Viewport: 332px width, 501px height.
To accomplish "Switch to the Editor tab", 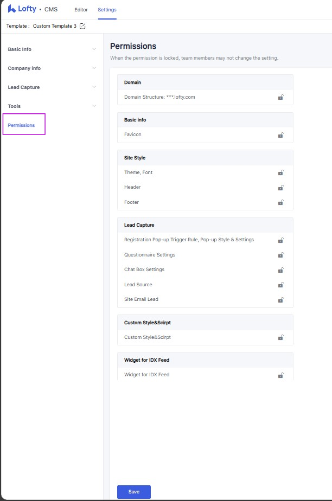I will (81, 9).
